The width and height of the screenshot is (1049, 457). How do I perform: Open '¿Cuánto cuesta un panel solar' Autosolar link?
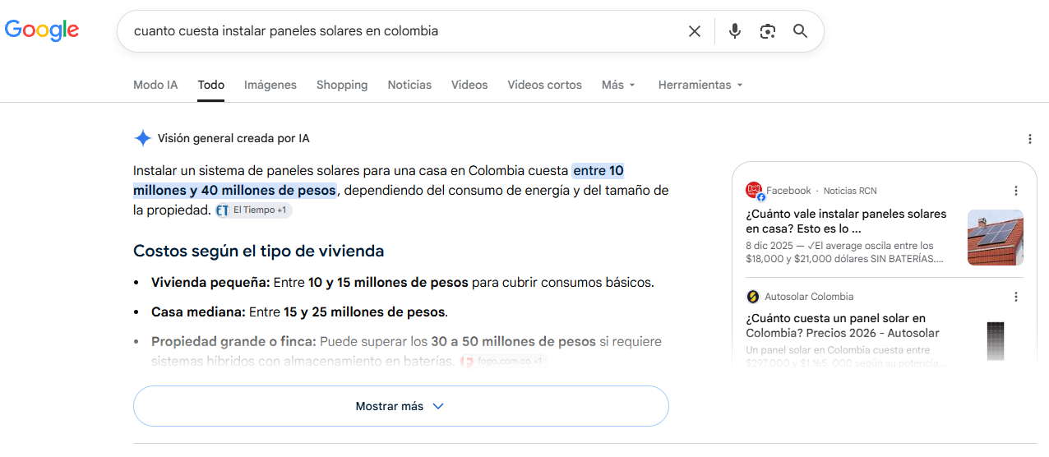pyautogui.click(x=843, y=325)
